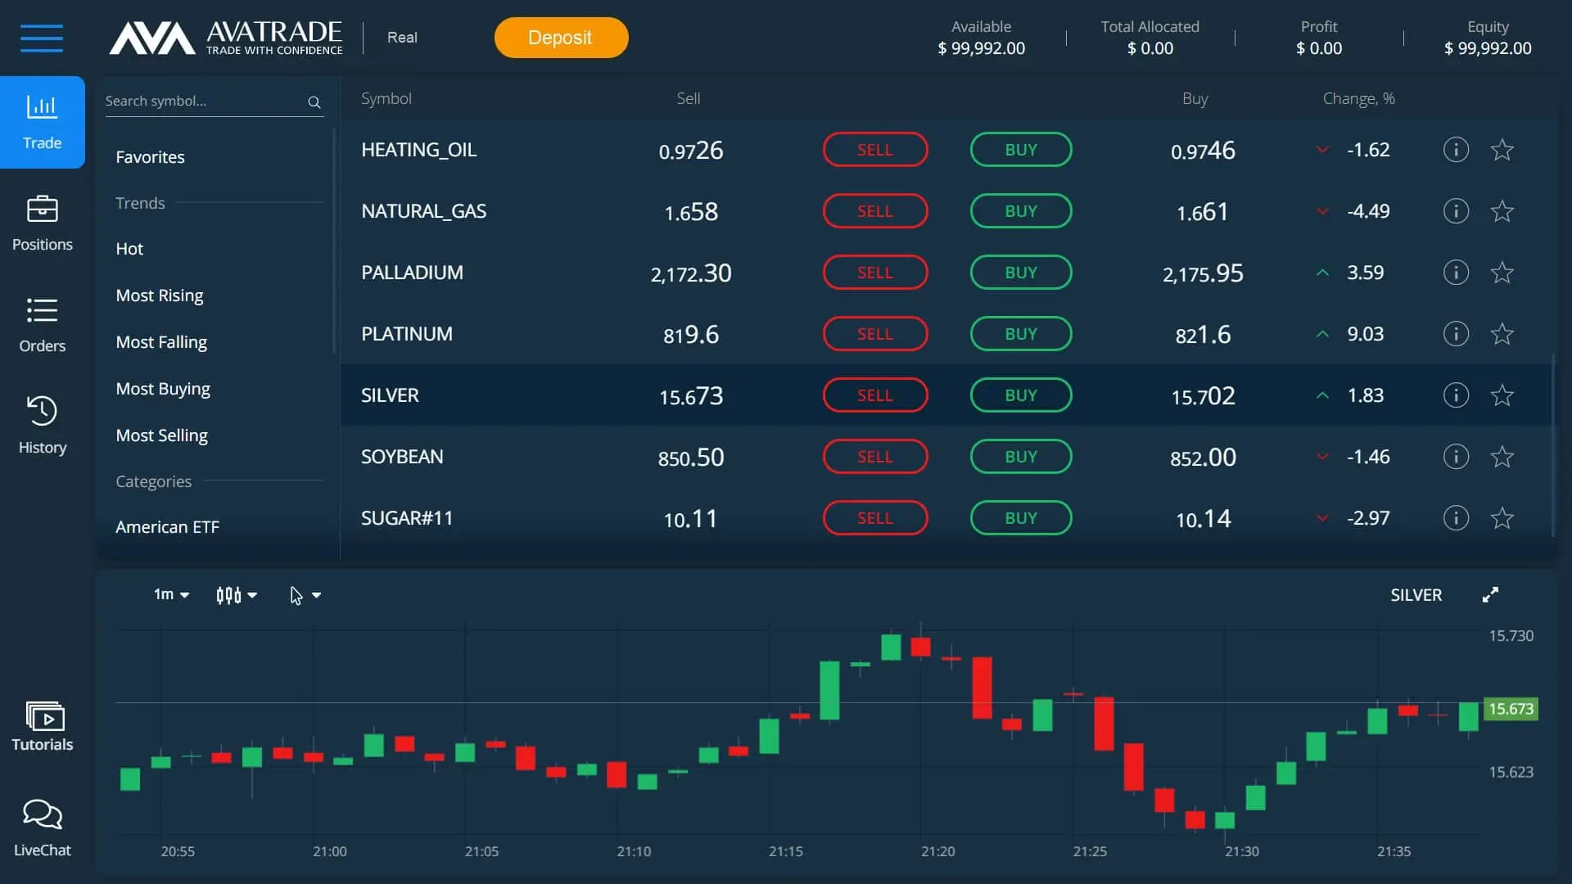Open the Trade panel in the sidebar
Viewport: 1572px width, 884px height.
[42, 121]
